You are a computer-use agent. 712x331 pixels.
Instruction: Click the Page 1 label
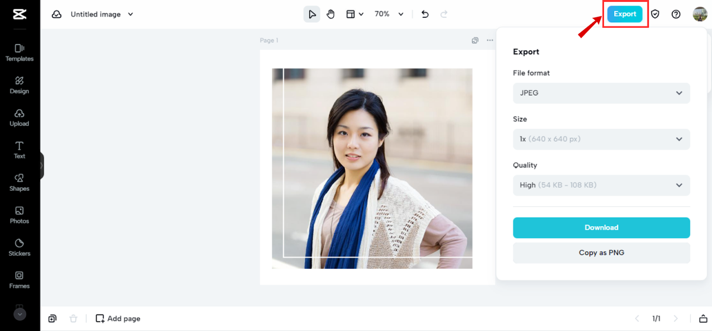pyautogui.click(x=269, y=40)
